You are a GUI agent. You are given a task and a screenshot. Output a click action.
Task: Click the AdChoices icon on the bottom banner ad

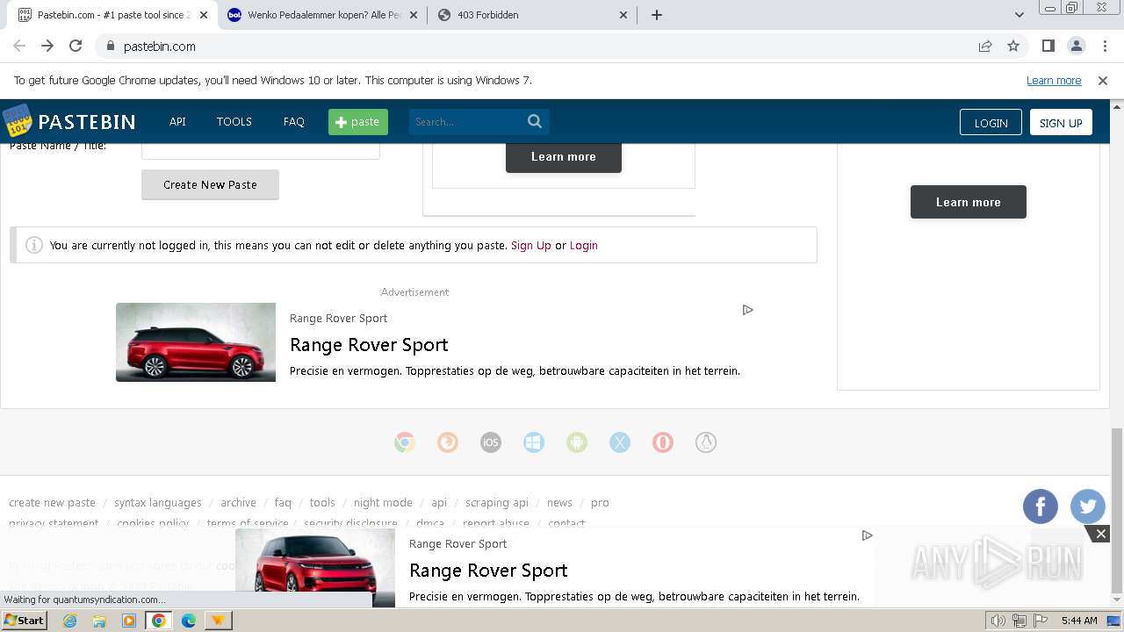click(x=867, y=535)
